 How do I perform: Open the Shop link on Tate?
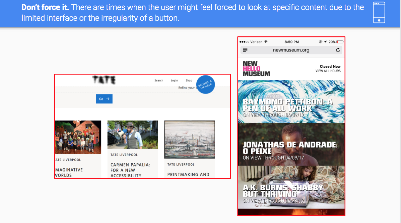(189, 80)
